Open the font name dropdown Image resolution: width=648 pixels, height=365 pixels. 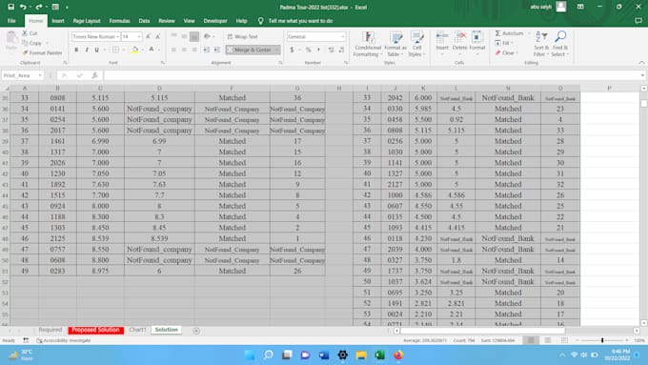point(118,37)
